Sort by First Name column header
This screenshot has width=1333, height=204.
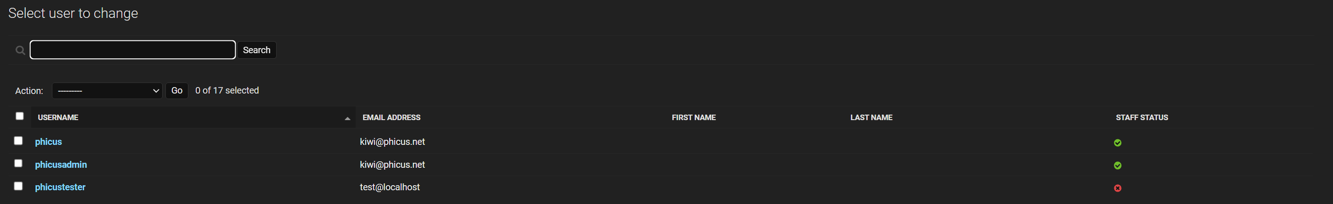(x=693, y=118)
